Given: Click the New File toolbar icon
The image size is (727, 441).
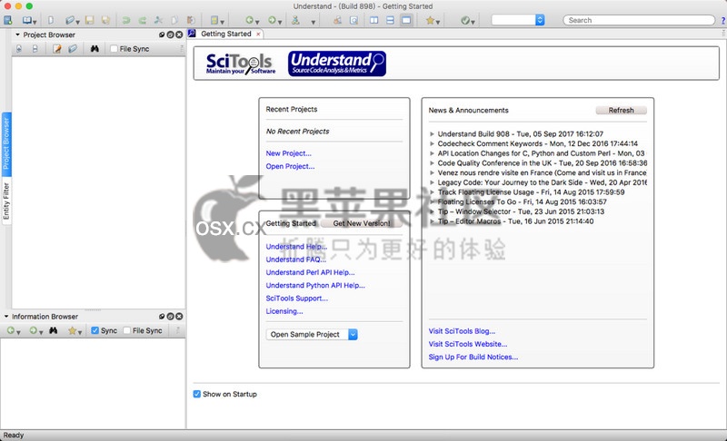Looking at the screenshot, I should click(51, 20).
